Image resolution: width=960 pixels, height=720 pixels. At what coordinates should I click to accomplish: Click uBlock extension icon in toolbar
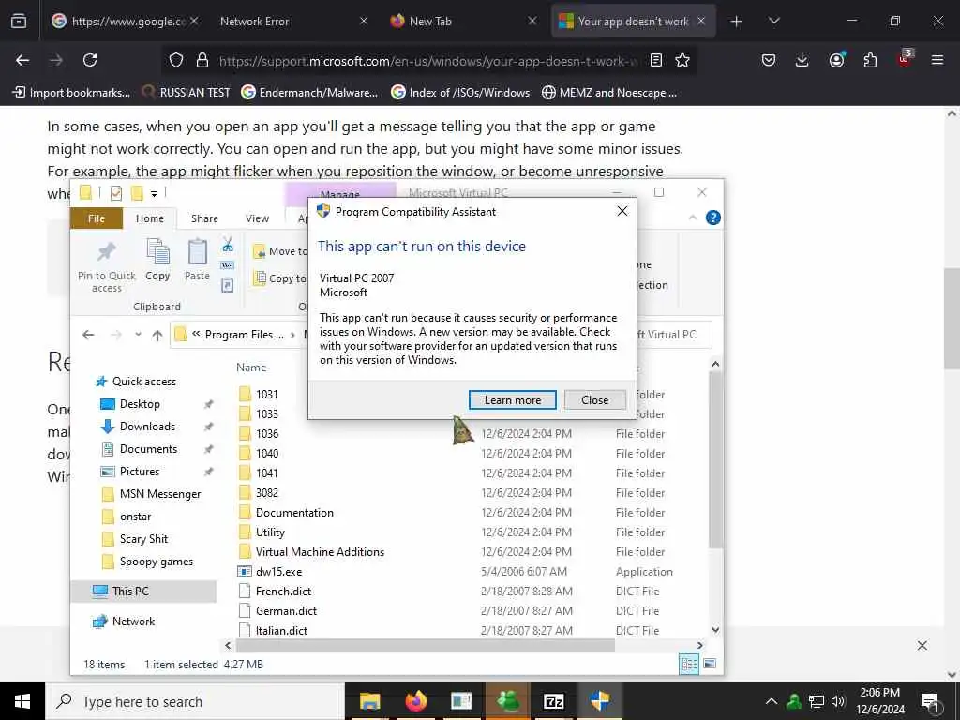905,59
